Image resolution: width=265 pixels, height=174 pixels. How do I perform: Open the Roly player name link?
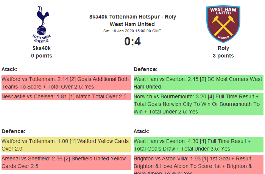coord(223,48)
